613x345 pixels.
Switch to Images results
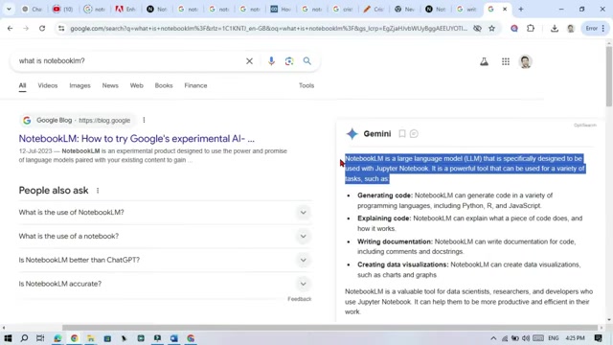pyautogui.click(x=79, y=85)
